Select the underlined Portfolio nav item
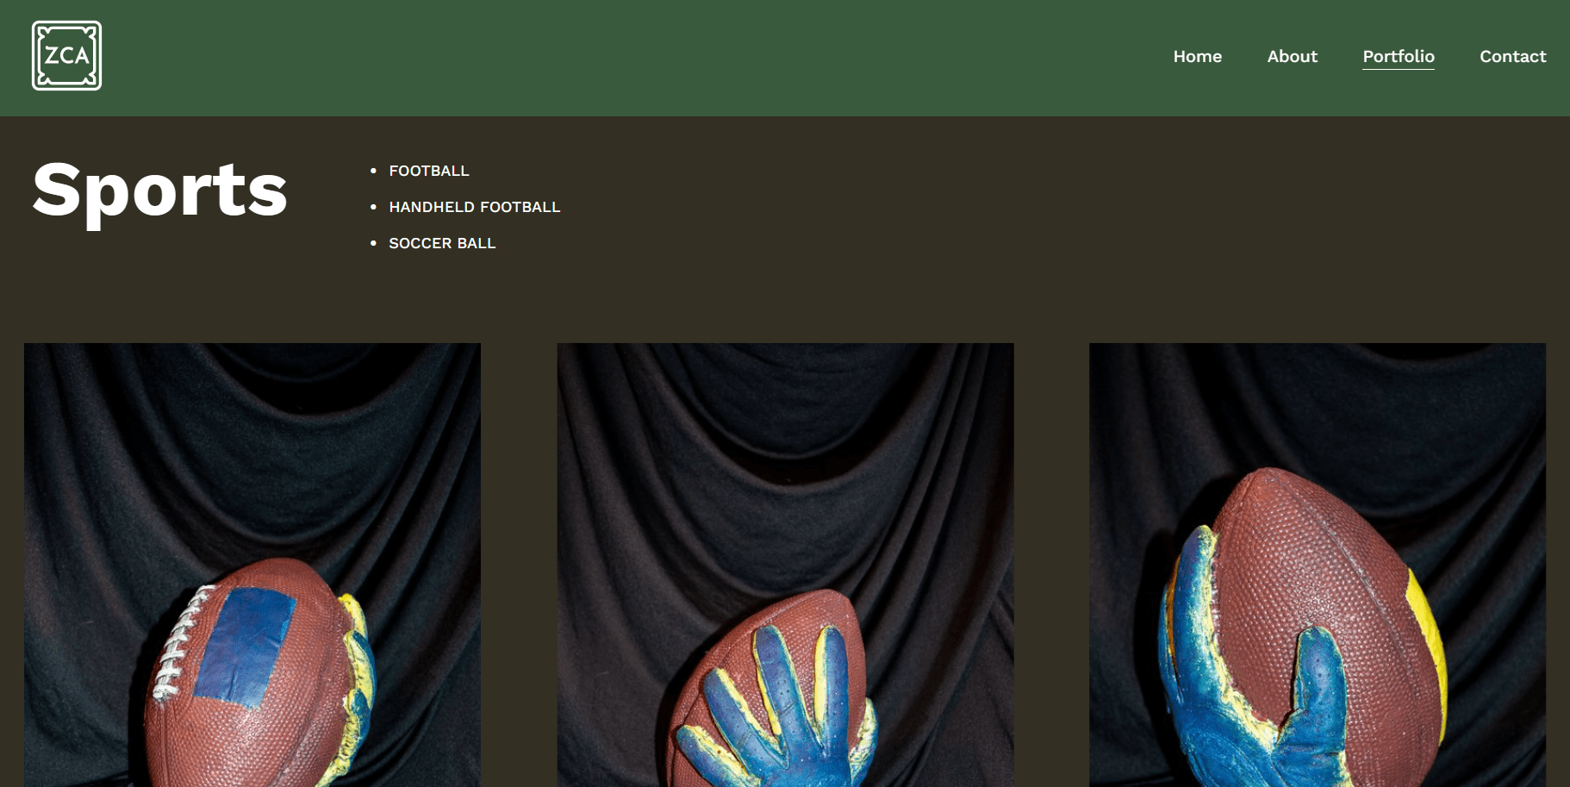1570x787 pixels. 1398,57
